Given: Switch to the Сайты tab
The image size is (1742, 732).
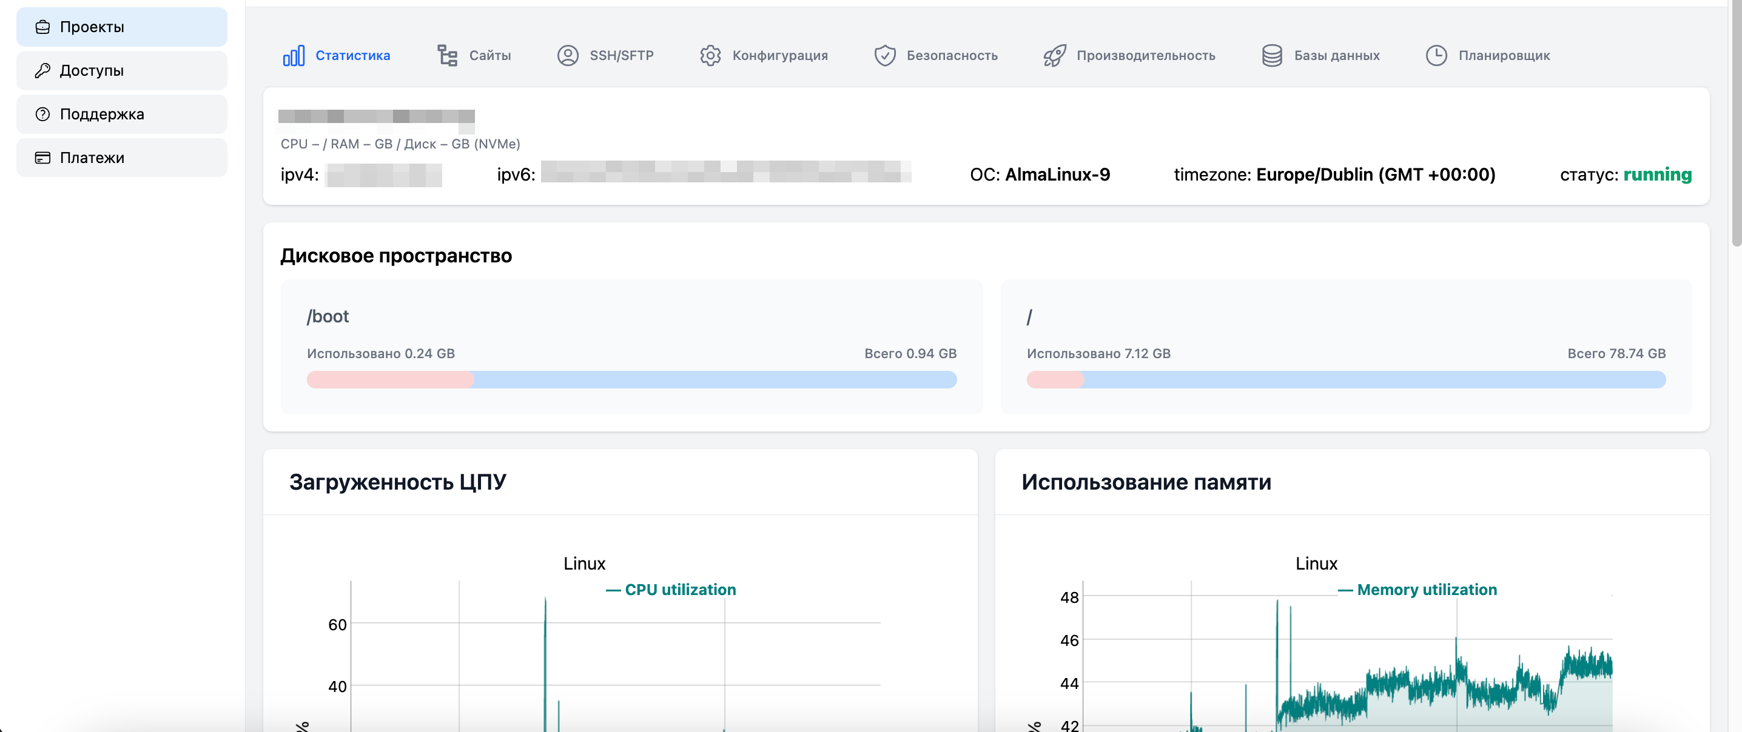Looking at the screenshot, I should 473,55.
